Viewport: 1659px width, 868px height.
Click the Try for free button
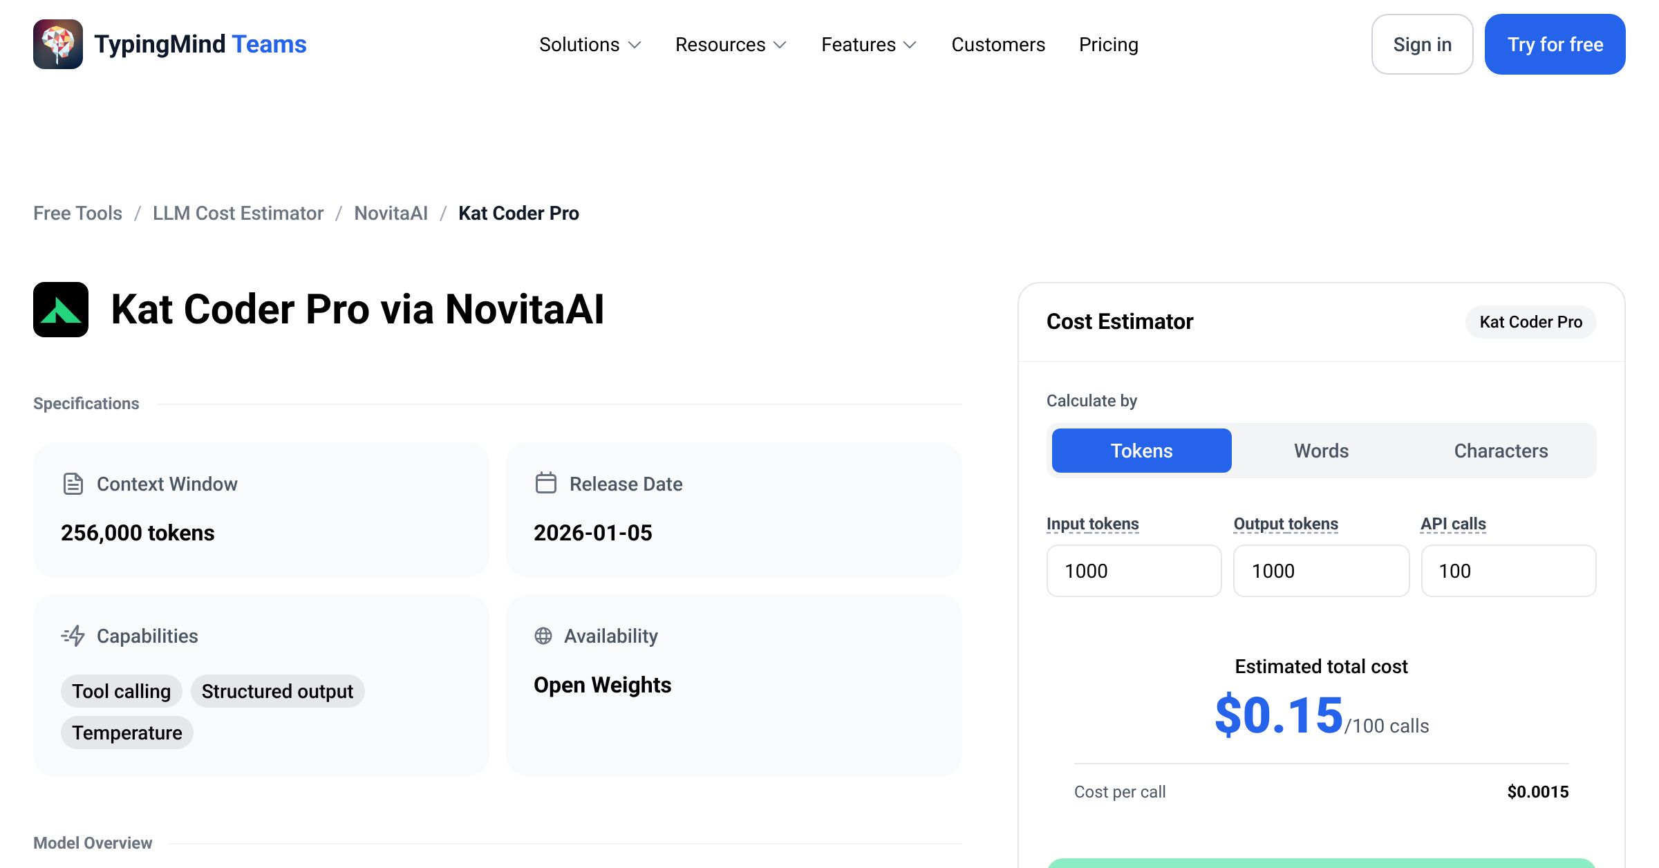pyautogui.click(x=1555, y=44)
